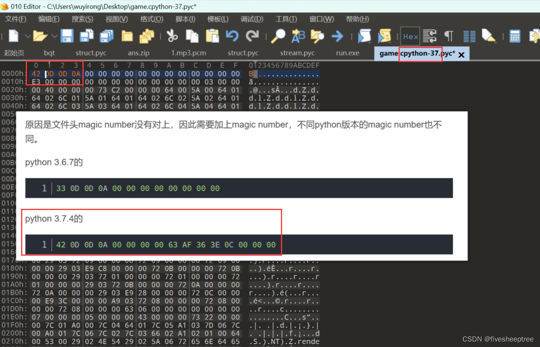Close the game.cpython-37.pyc tab
Viewport: 540px width, 347px height.
pyautogui.click(x=461, y=54)
